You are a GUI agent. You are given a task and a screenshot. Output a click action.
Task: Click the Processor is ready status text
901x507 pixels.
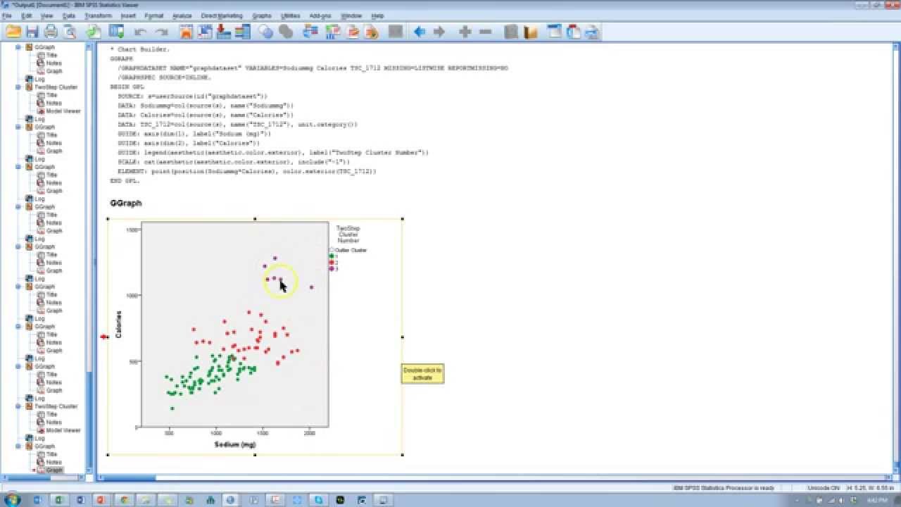point(725,488)
